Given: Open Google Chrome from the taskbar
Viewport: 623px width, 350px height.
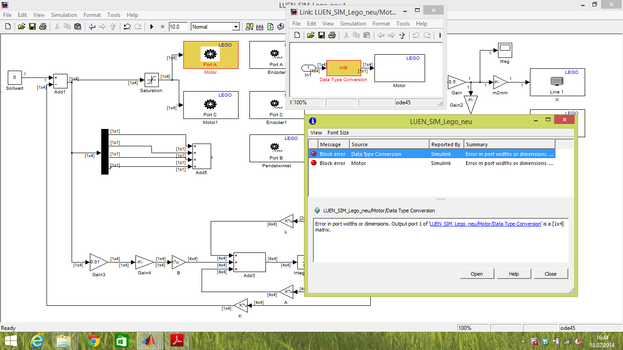Looking at the screenshot, I should [x=94, y=340].
